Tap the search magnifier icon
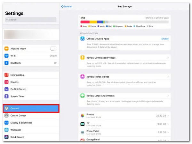 coord(7,20)
